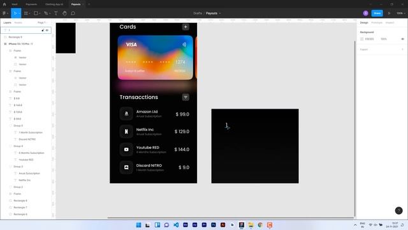Click the Discord icon in transactions
Viewport: 408px width, 230px height.
pyautogui.click(x=126, y=167)
